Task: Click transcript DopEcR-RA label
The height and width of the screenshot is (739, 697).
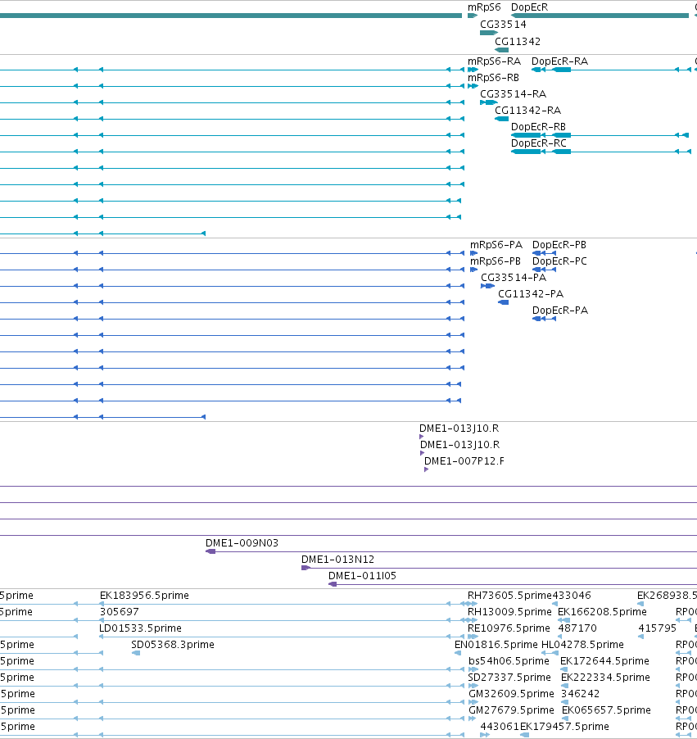Action: (x=559, y=61)
